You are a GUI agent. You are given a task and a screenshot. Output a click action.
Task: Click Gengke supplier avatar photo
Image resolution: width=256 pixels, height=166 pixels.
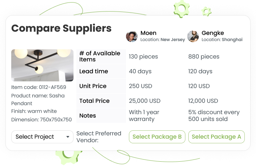193,36
